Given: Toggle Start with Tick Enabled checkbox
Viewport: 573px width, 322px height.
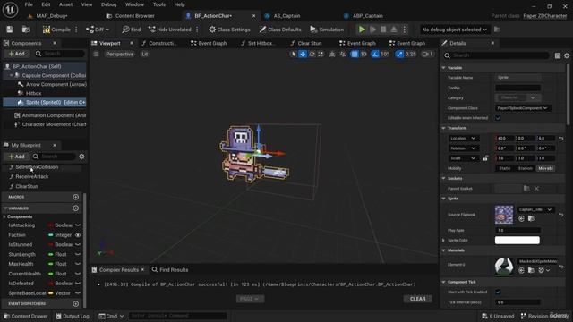Looking at the screenshot, I should 498,292.
